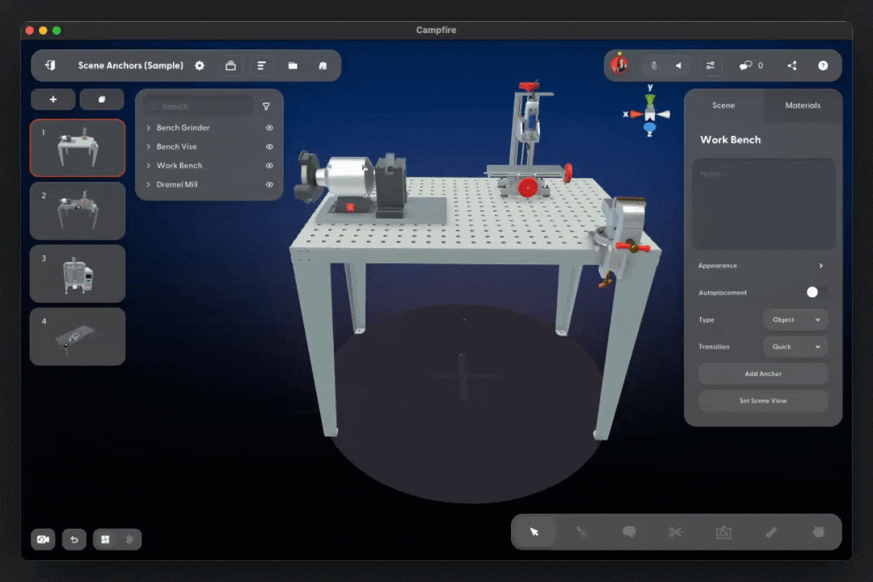Open the Type dropdown showing Object
Screen dimensions: 873x582
[795, 320]
